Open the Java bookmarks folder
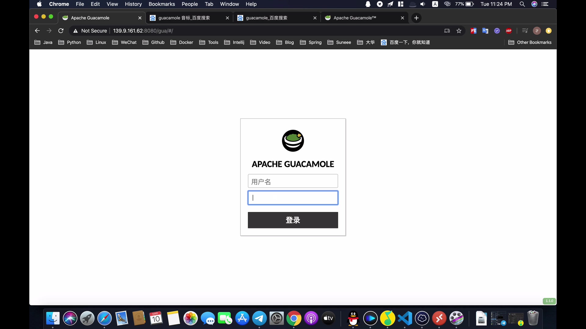Screen dimensions: 586x329 click(43, 42)
